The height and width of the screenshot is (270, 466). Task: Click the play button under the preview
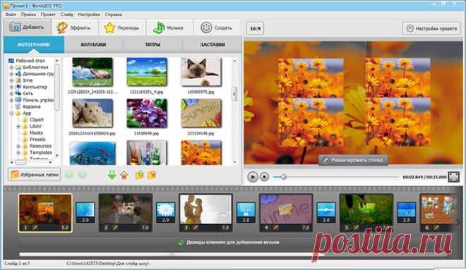(252, 177)
